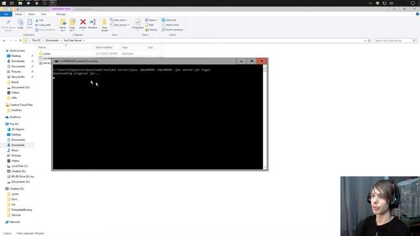
Task: Switch to the View ribbon tab
Action: pyautogui.click(x=44, y=14)
